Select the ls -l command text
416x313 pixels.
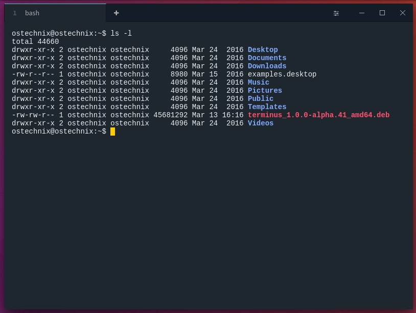[121, 33]
